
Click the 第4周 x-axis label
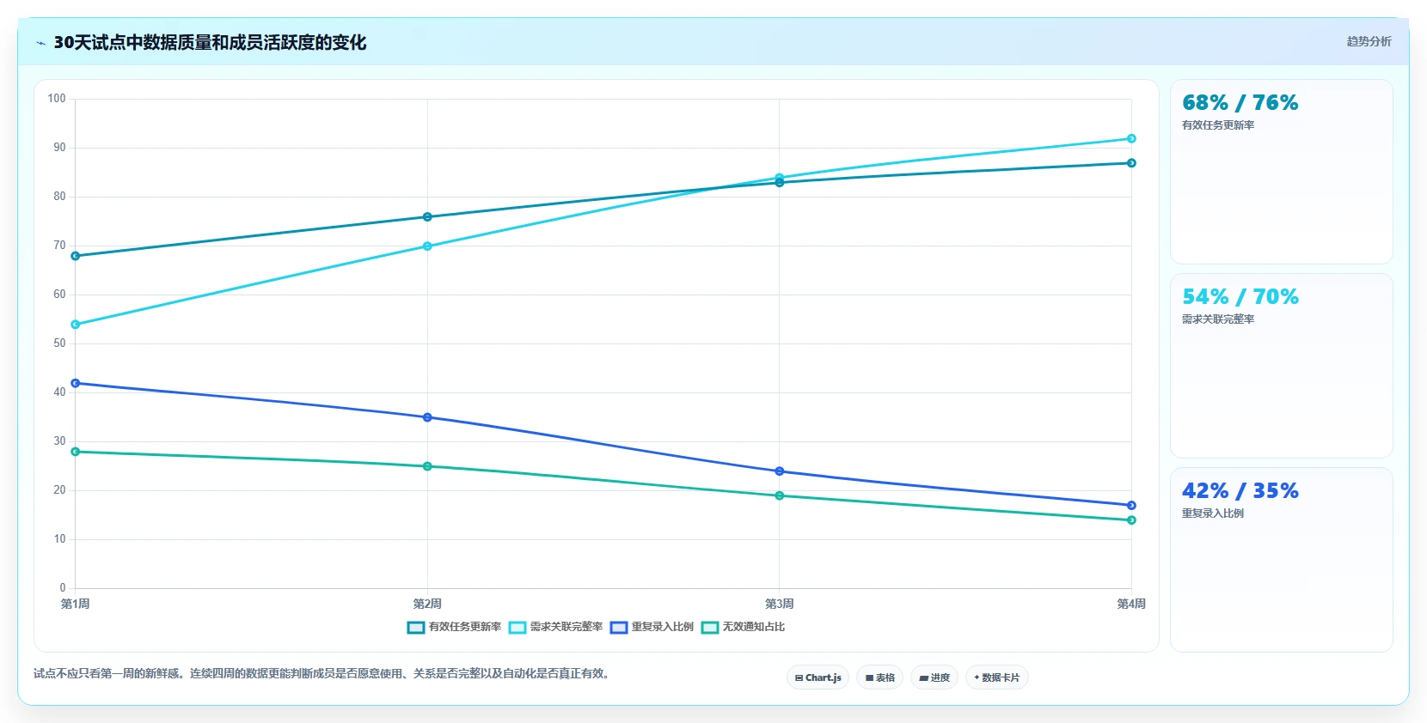(x=1131, y=605)
